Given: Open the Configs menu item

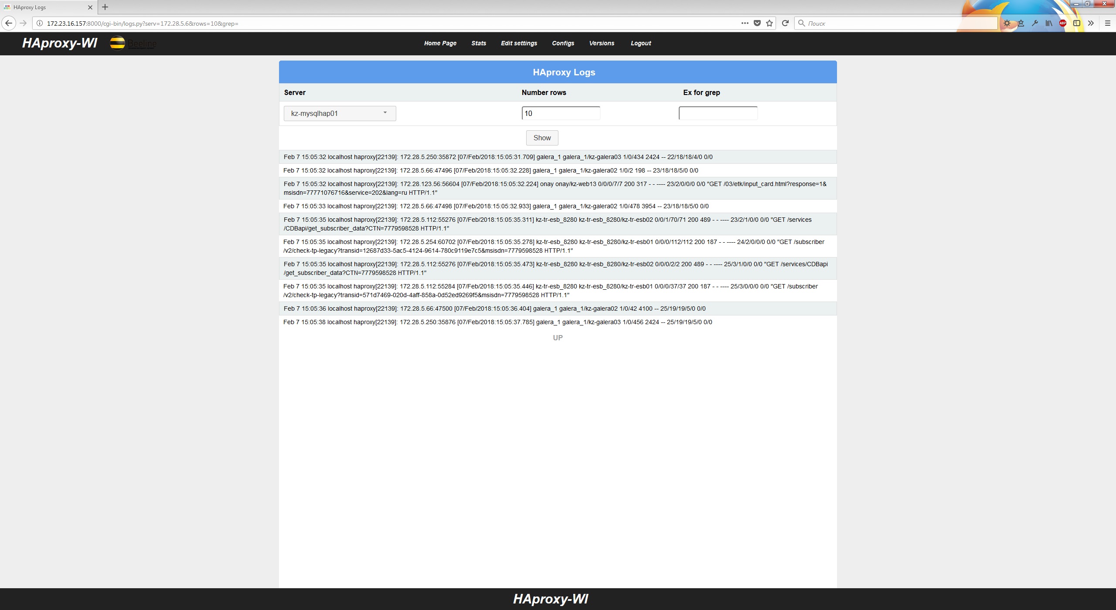Looking at the screenshot, I should [563, 43].
